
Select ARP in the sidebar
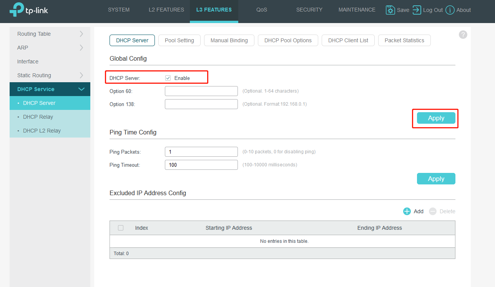coord(50,48)
